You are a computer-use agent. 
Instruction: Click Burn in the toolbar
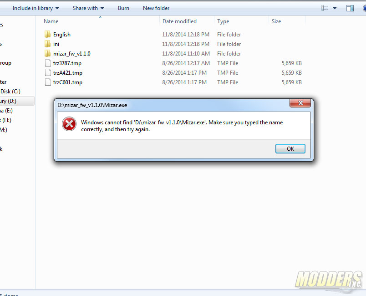[123, 8]
